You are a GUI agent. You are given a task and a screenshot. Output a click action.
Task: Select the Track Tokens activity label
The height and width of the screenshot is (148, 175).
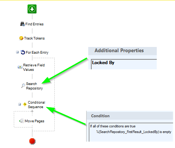(34, 38)
